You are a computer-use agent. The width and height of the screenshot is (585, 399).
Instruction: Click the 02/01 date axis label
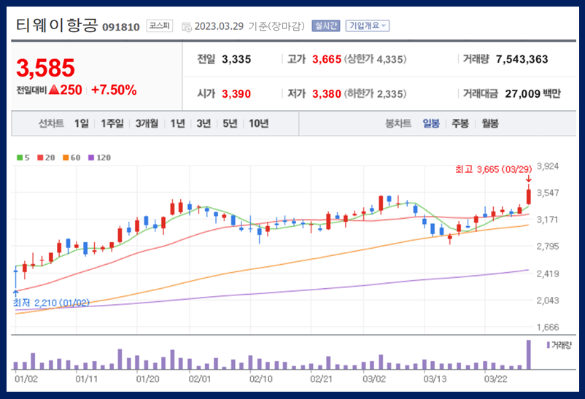point(200,379)
